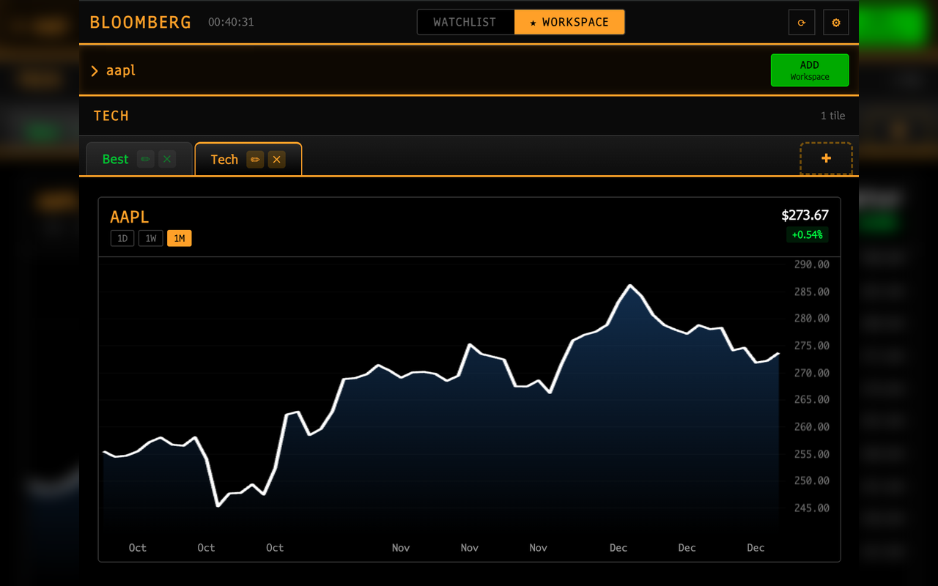Open the settings gear icon
The image size is (938, 586).
835,22
